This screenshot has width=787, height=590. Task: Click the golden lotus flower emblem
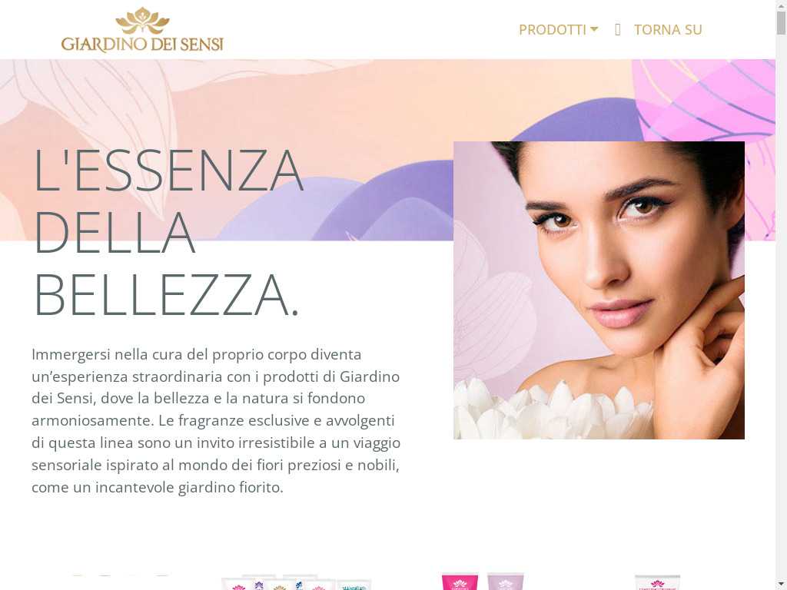pos(142,21)
